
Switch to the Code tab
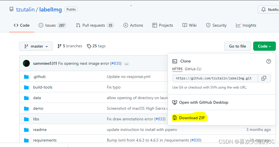coord(21,25)
